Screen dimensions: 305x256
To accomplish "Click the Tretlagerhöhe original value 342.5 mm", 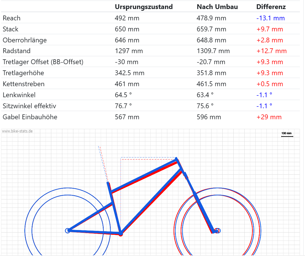I will (129, 73).
